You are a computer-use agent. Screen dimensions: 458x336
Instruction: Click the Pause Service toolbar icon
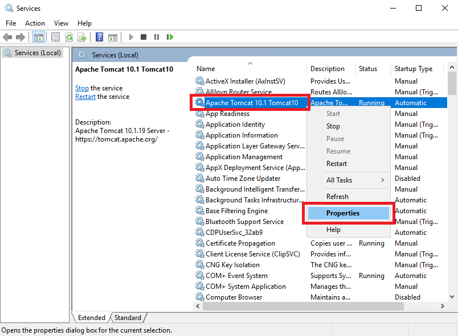[x=157, y=37]
